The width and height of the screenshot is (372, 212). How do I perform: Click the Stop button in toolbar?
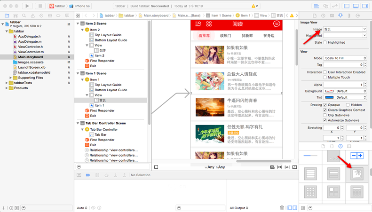pyautogui.click(x=40, y=6)
